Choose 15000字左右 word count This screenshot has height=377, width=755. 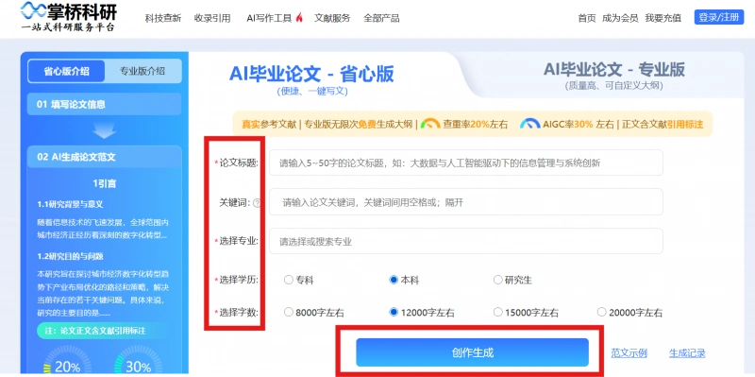coord(498,313)
